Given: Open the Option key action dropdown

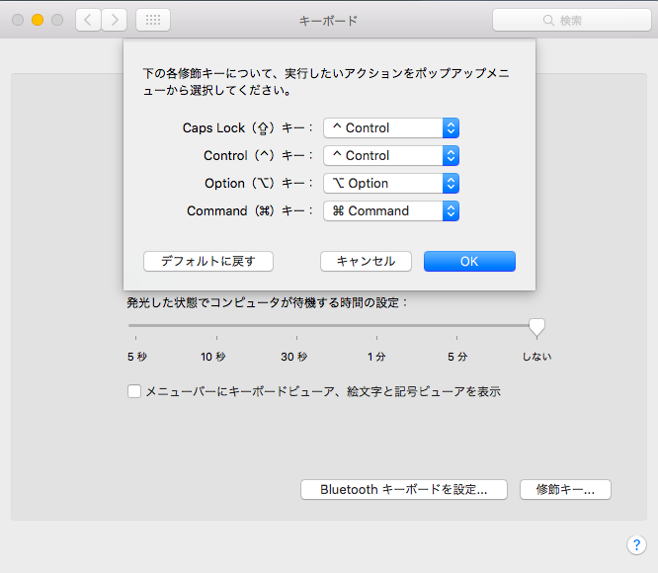Looking at the screenshot, I should pos(391,184).
